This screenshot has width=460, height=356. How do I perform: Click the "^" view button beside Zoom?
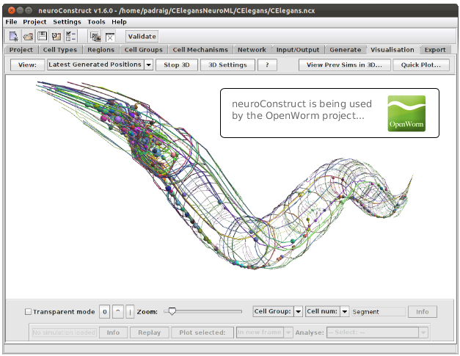click(x=118, y=312)
